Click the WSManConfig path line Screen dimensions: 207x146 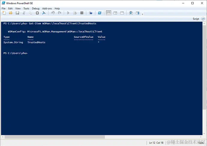coord(55,32)
